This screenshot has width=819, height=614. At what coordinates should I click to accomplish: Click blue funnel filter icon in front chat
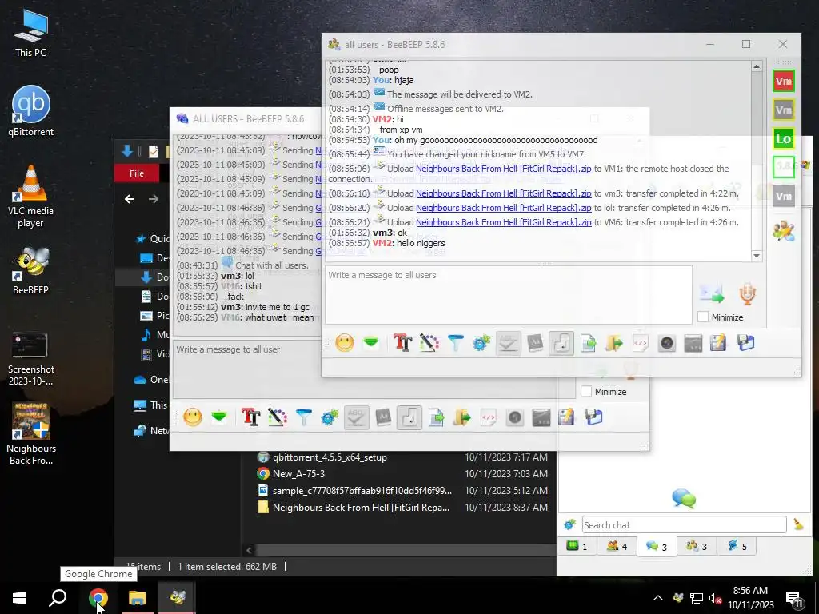pos(455,343)
